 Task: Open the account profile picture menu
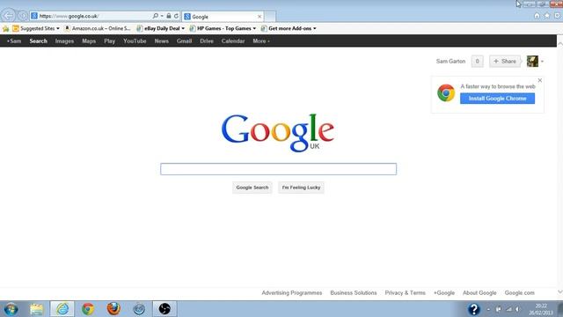click(x=535, y=62)
